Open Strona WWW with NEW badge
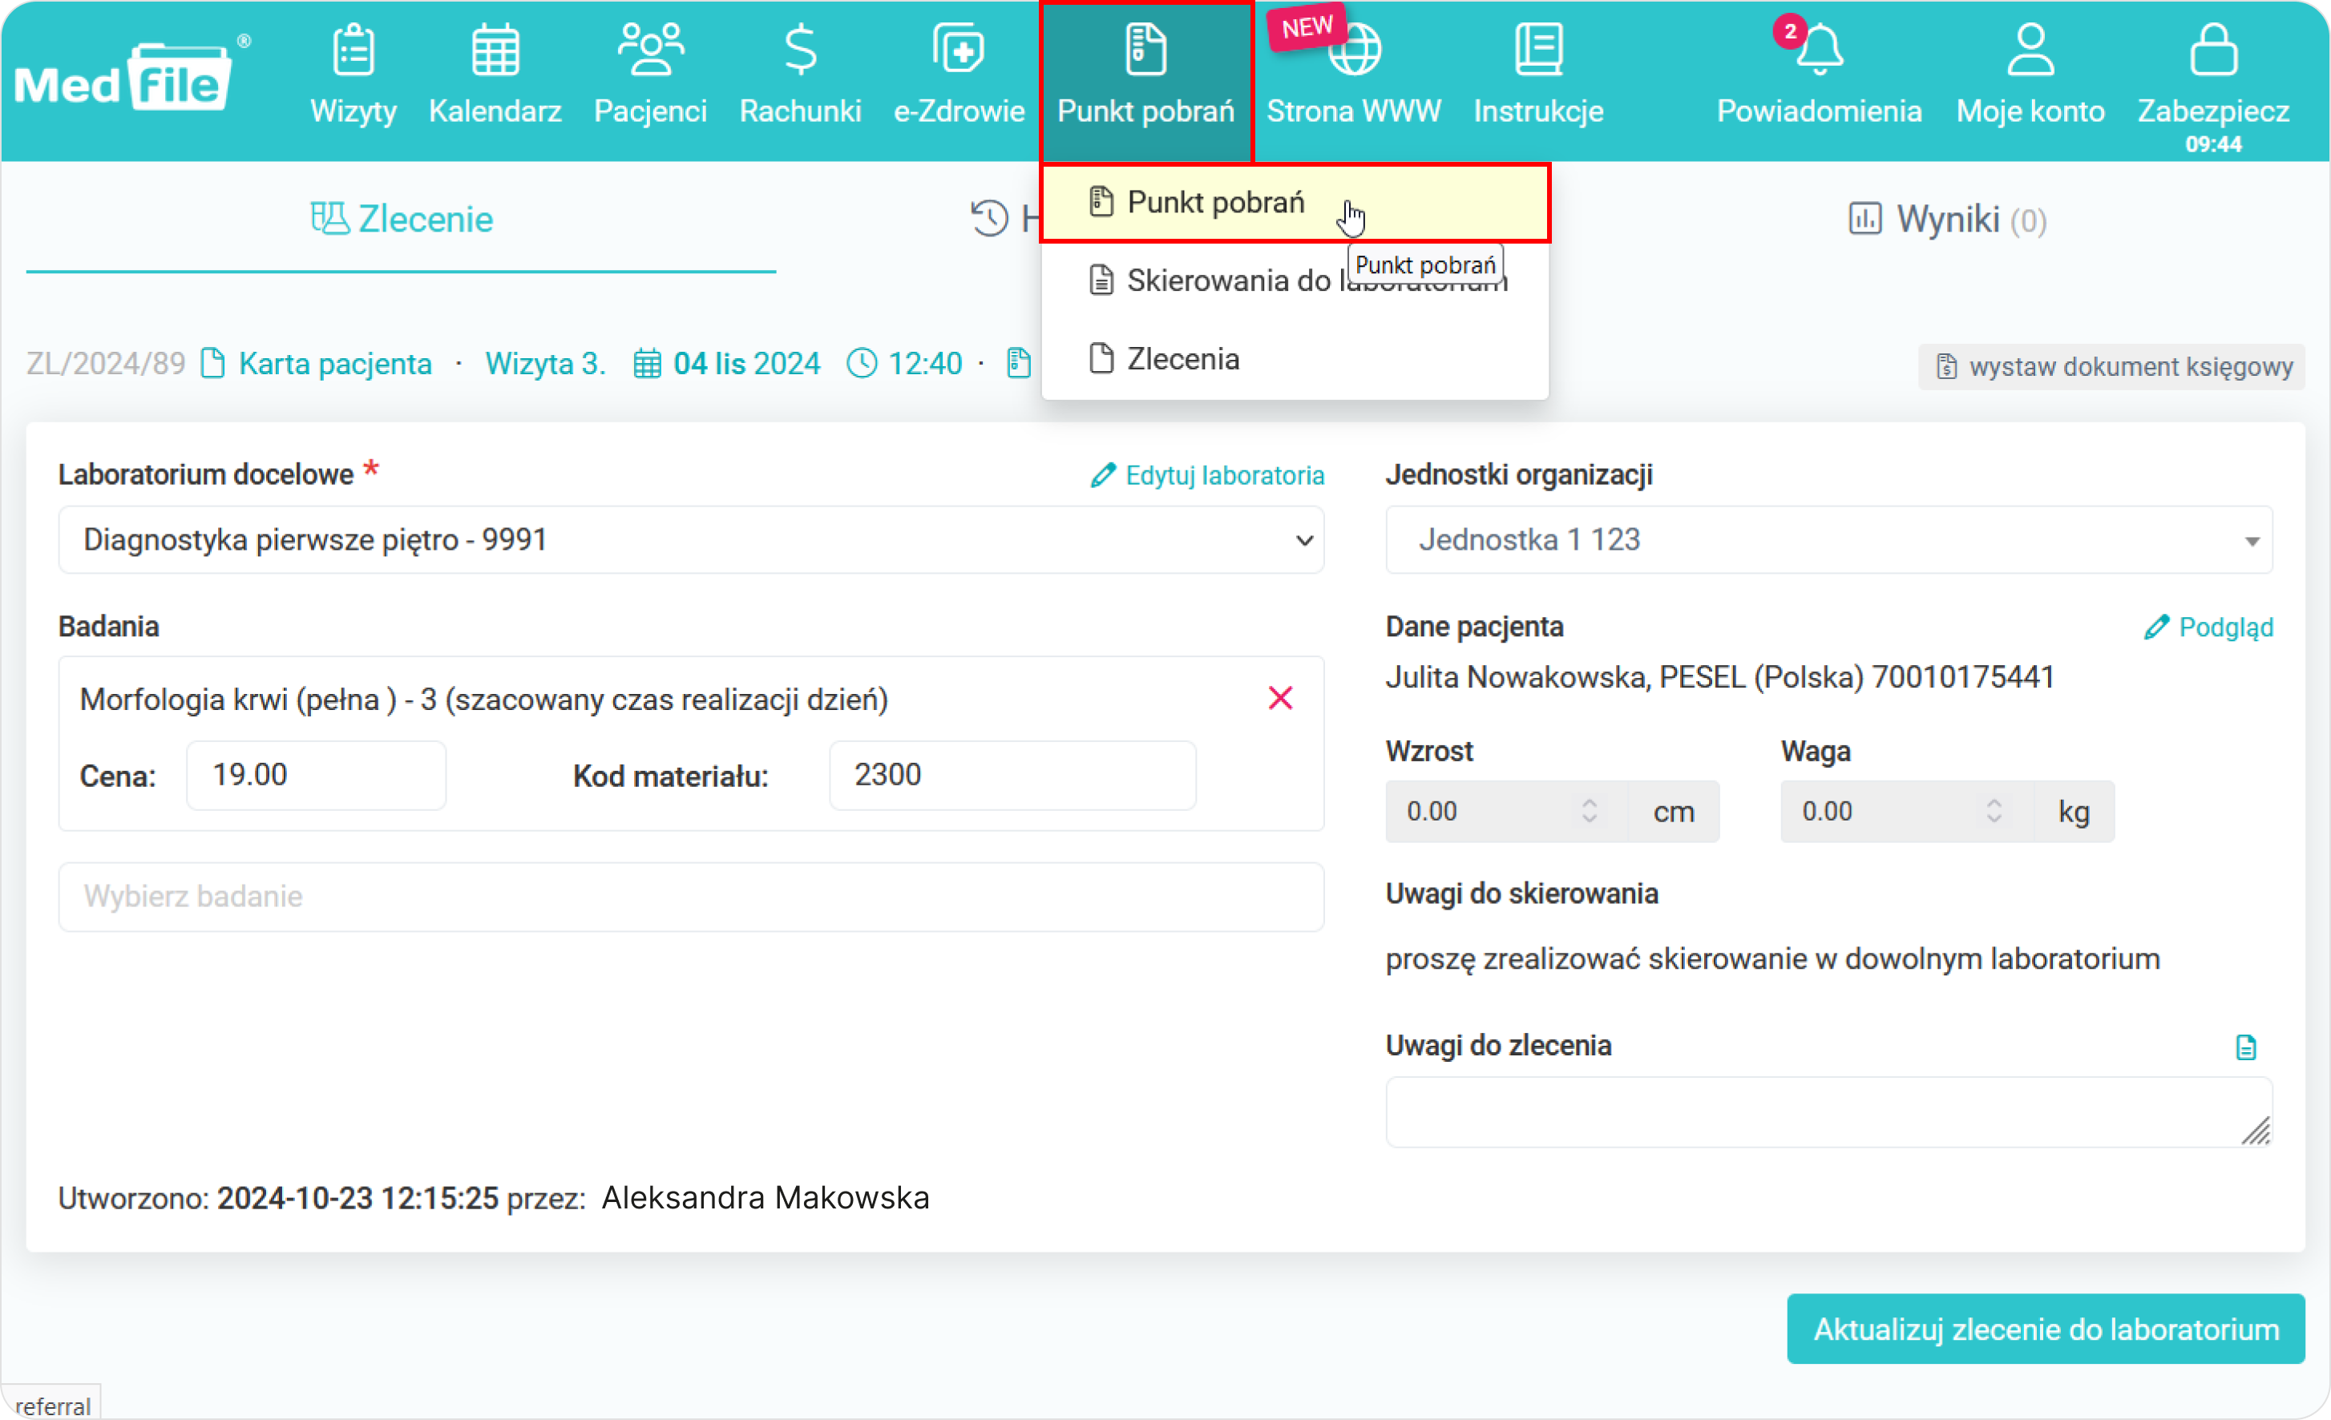Image resolution: width=2331 pixels, height=1420 pixels. (x=1354, y=75)
